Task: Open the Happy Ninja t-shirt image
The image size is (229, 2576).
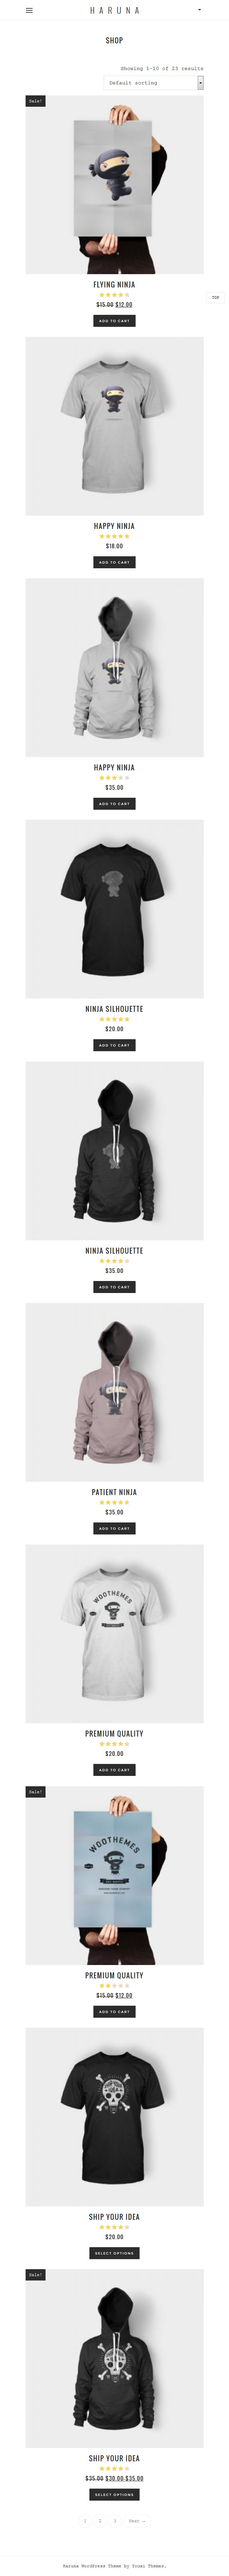Action: pyautogui.click(x=114, y=426)
